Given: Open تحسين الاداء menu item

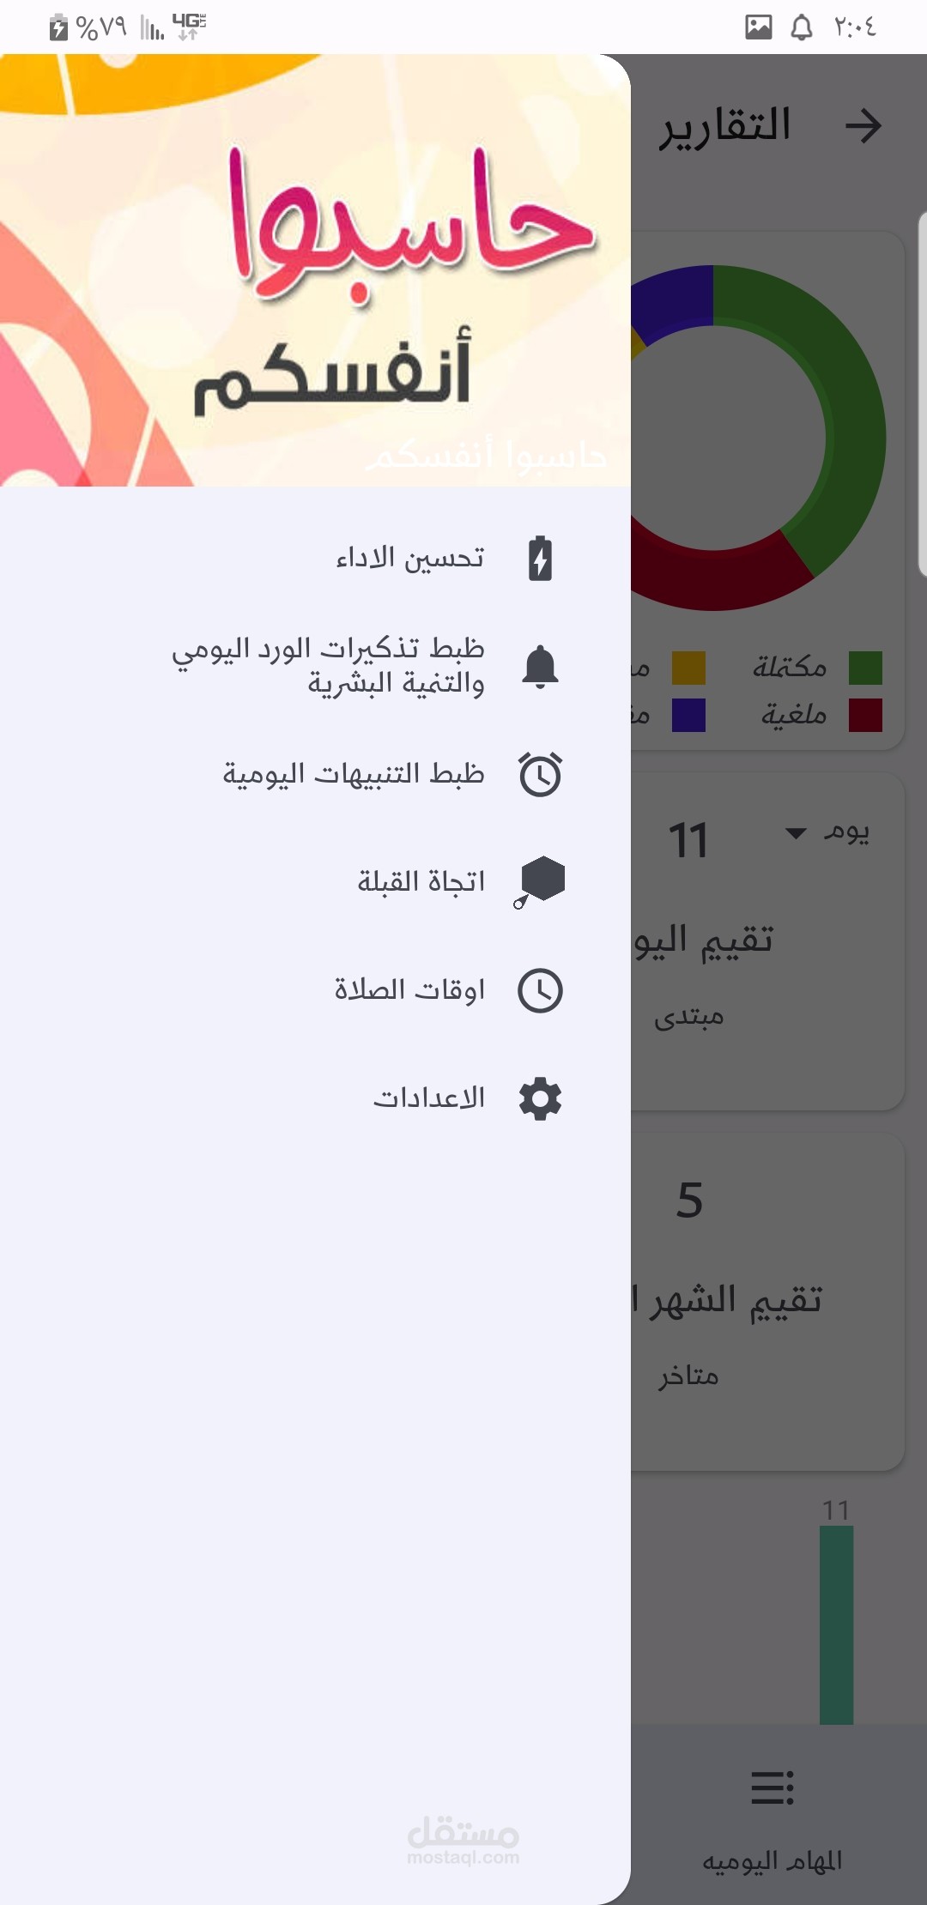Looking at the screenshot, I should (410, 559).
